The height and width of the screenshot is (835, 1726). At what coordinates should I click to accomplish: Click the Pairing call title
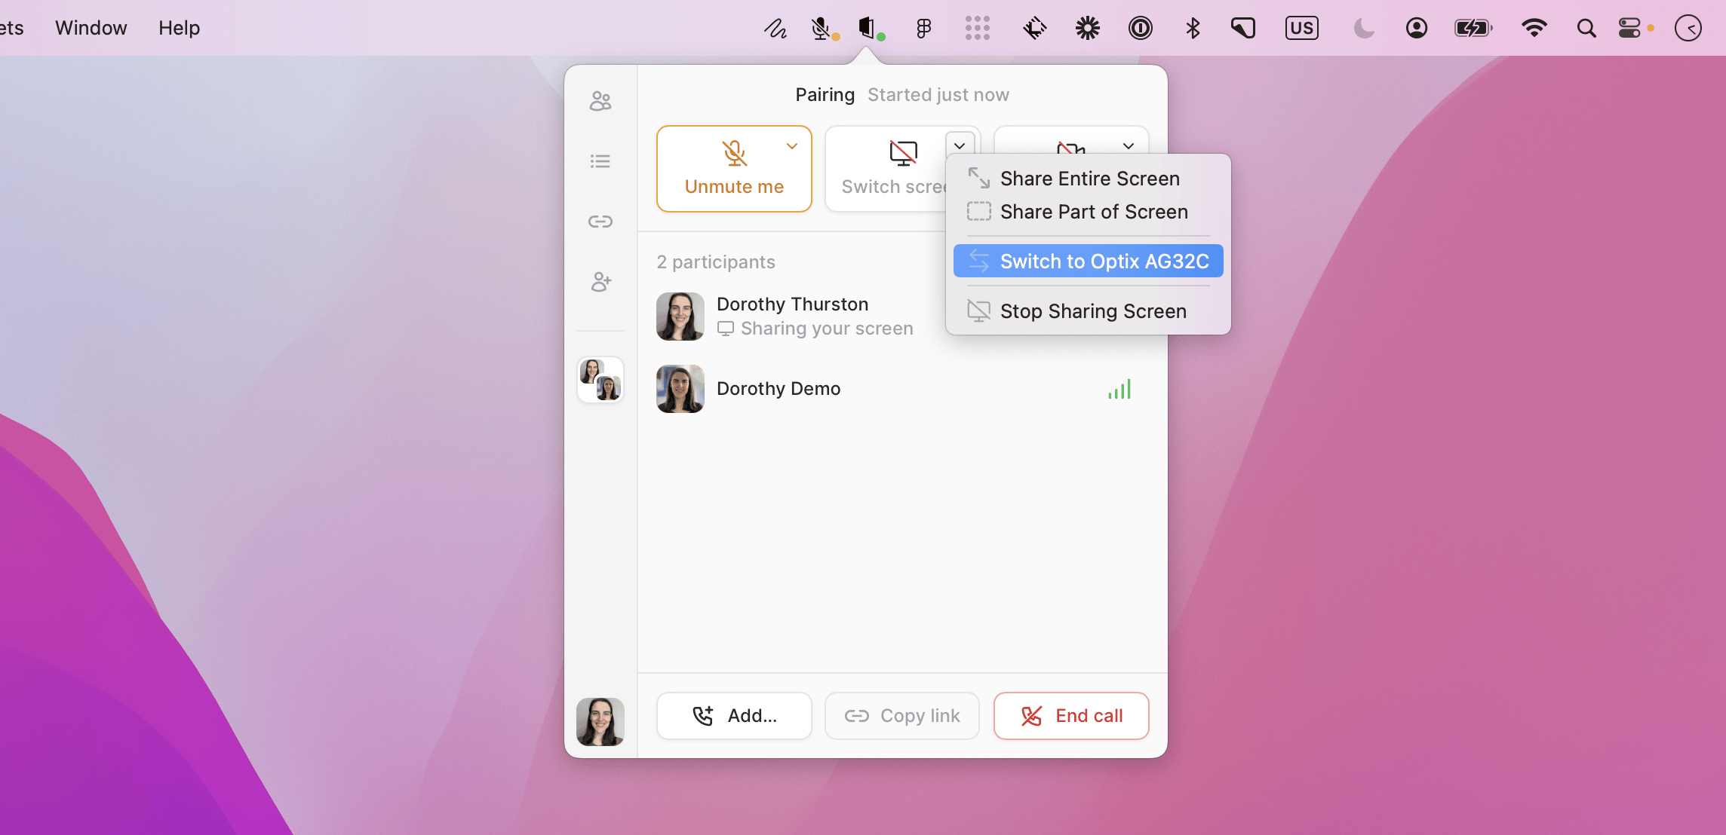[x=825, y=95]
